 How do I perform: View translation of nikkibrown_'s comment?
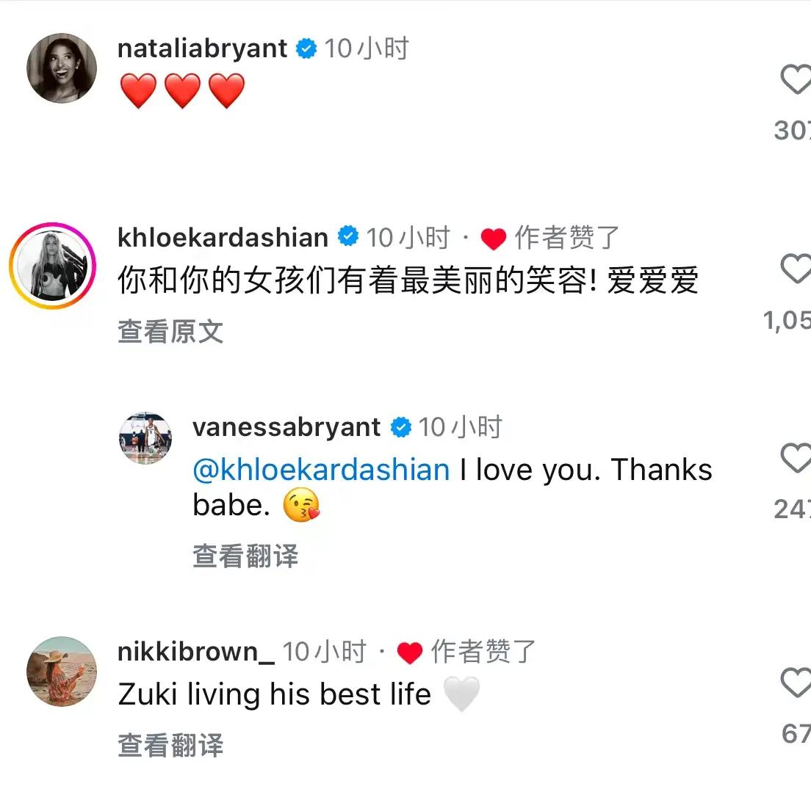click(x=170, y=745)
